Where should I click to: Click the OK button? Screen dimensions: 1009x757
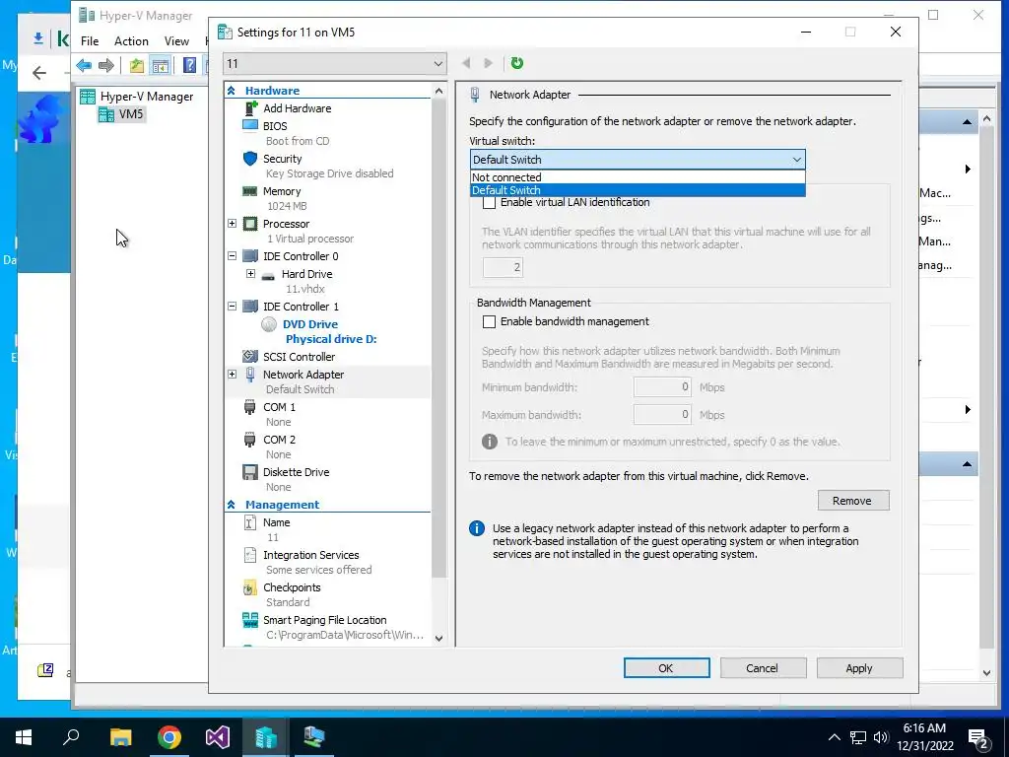click(666, 668)
